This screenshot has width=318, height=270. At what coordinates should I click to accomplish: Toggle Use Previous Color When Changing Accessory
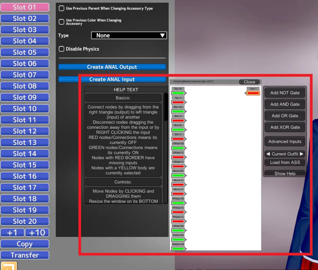point(61,22)
